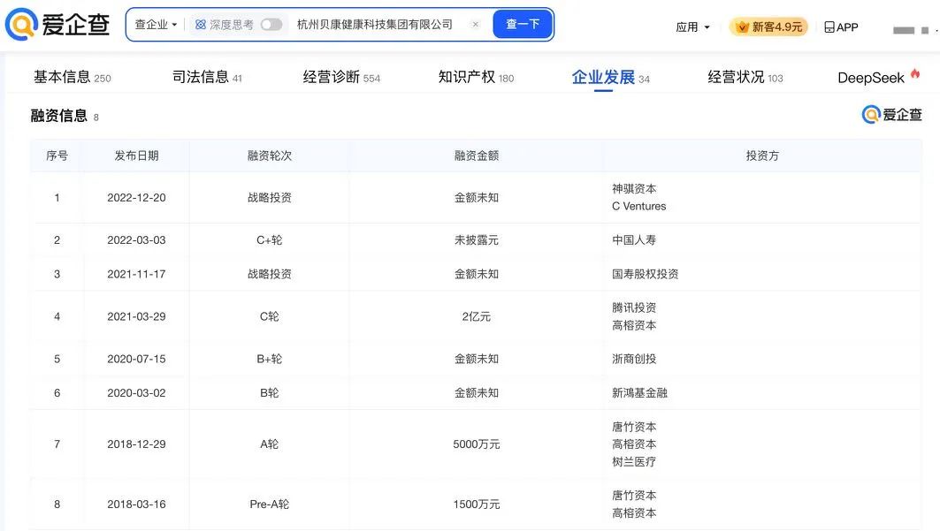Open the 应用 dropdown menu

[x=692, y=27]
